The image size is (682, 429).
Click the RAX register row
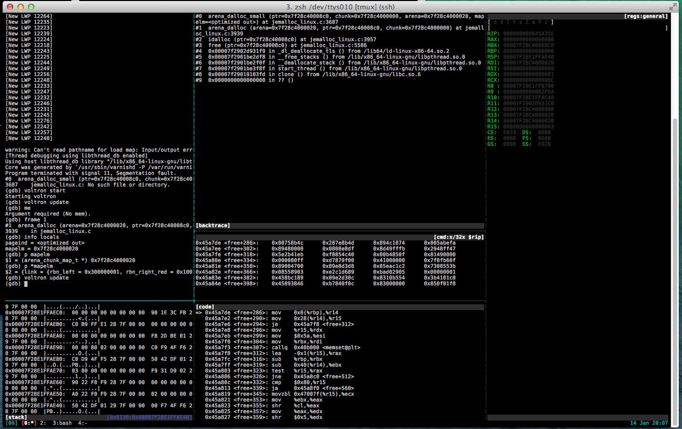(x=521, y=40)
